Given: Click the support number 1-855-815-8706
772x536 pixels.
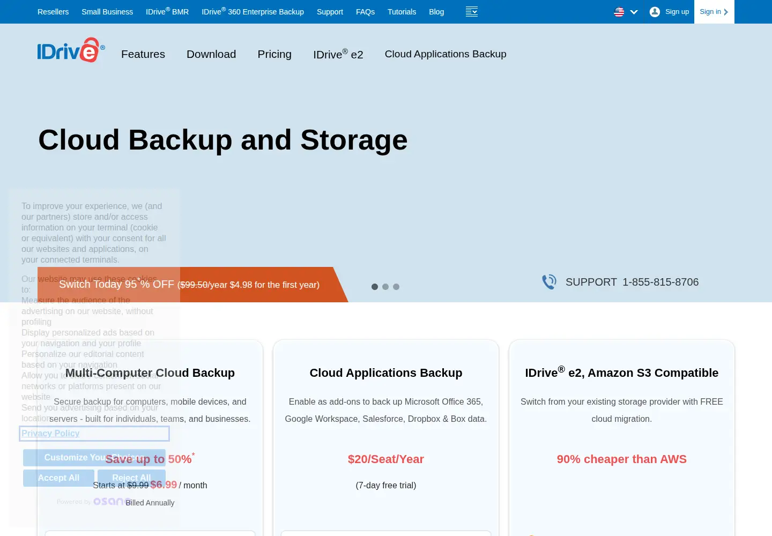Looking at the screenshot, I should coord(660,282).
